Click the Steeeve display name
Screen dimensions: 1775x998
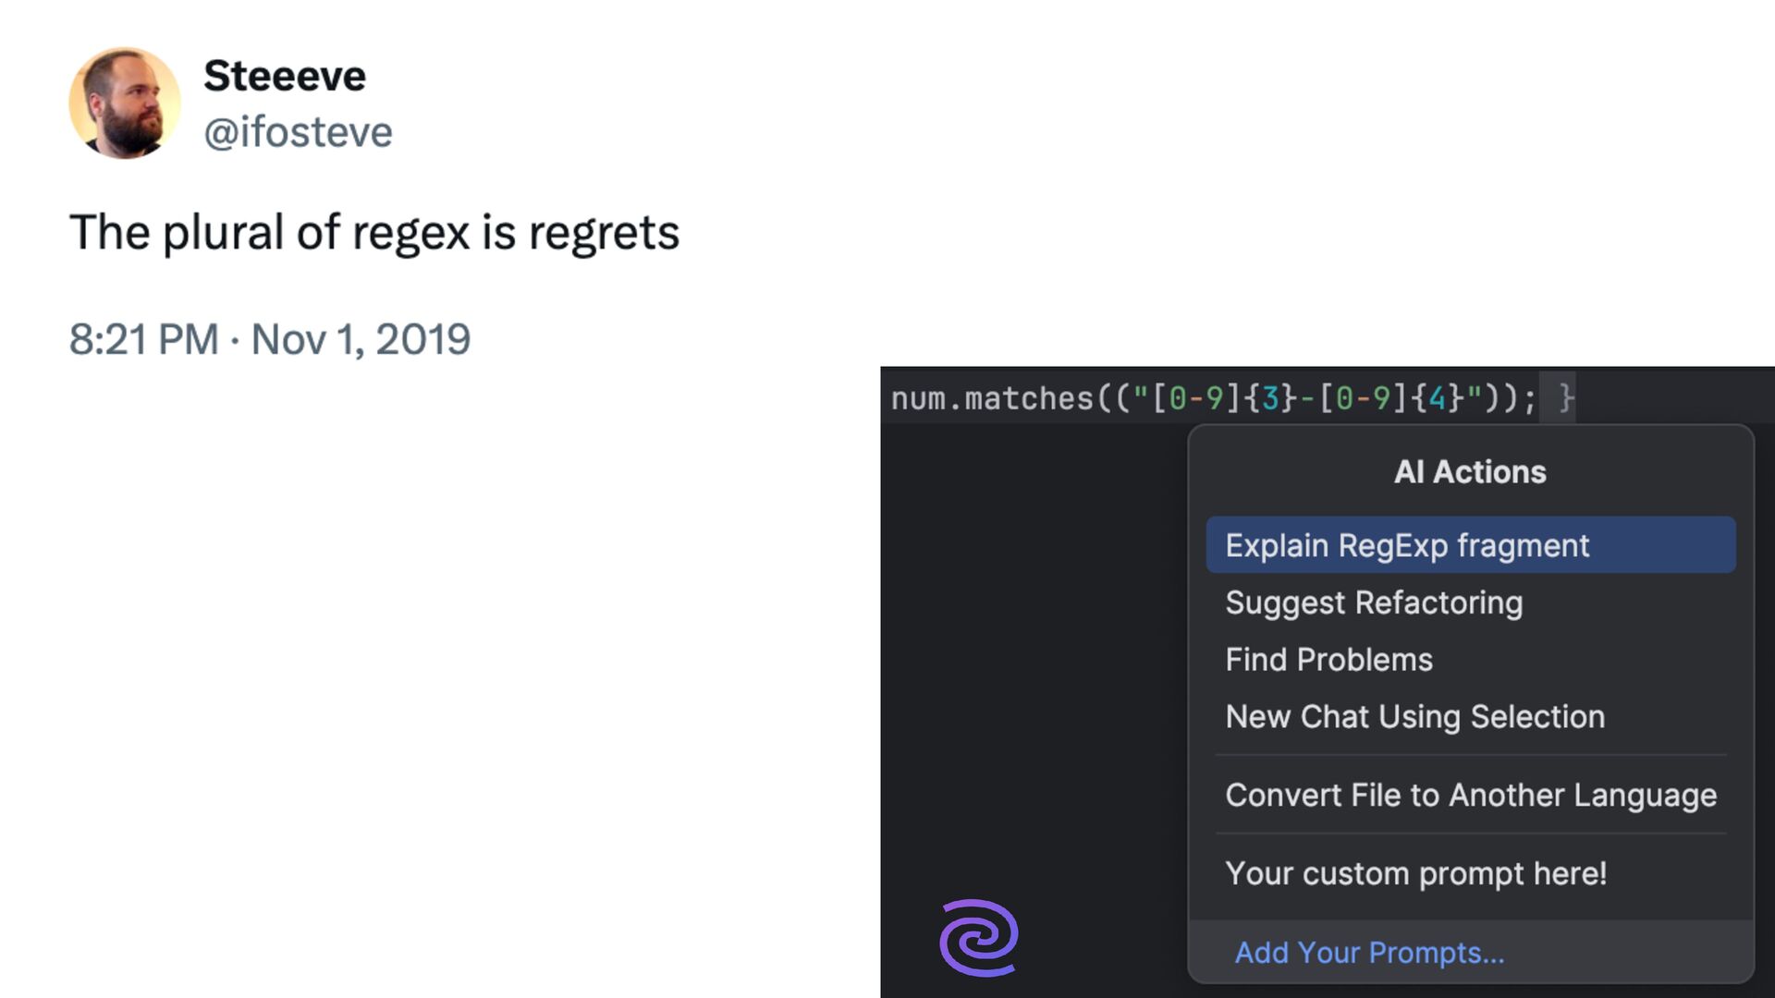[x=285, y=76]
